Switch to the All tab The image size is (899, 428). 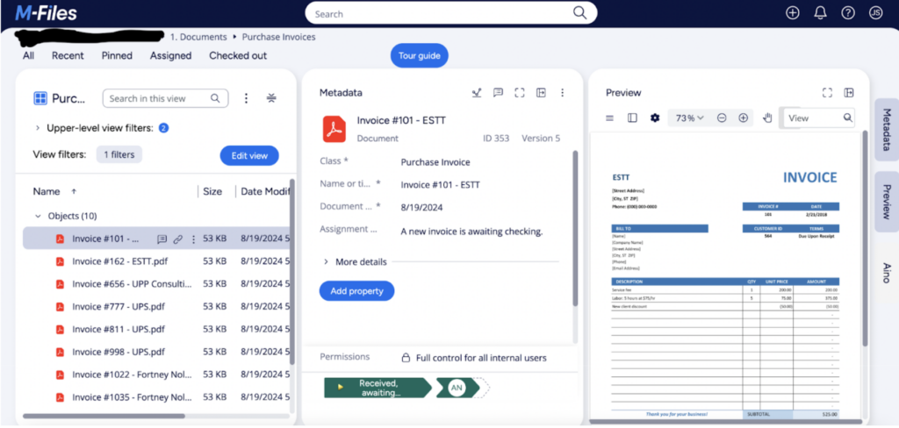tap(28, 55)
